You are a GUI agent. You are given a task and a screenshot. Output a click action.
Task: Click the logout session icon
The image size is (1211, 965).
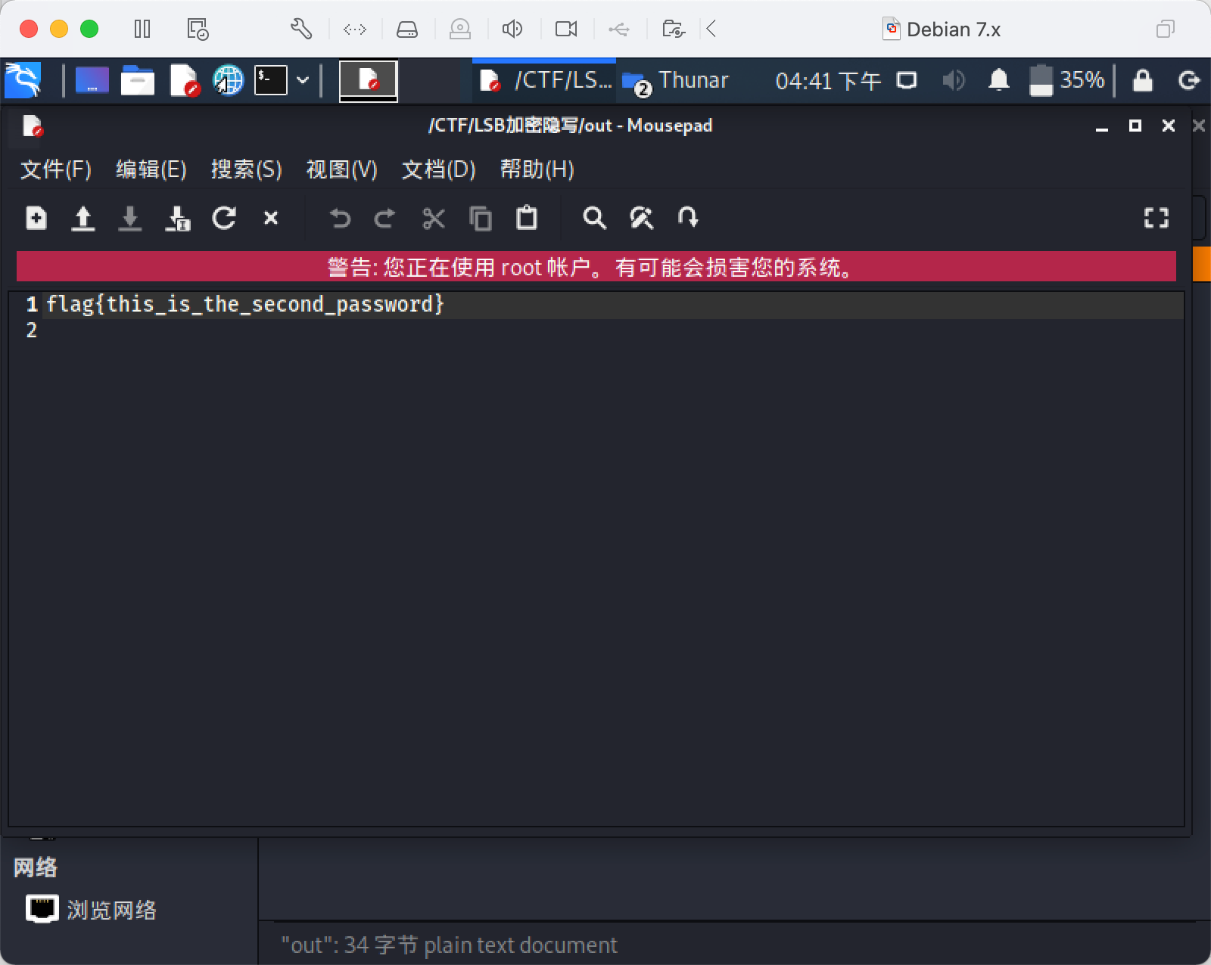[1189, 80]
